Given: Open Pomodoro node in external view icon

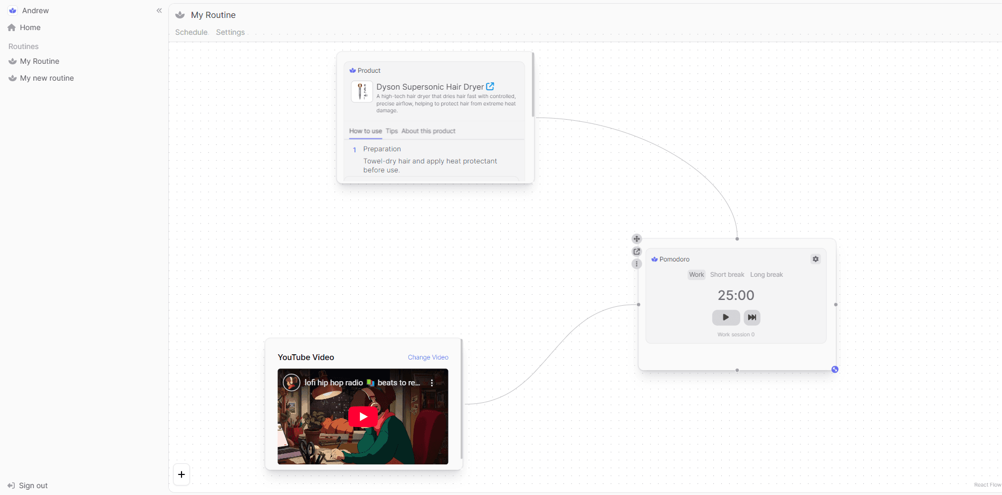Looking at the screenshot, I should [636, 251].
